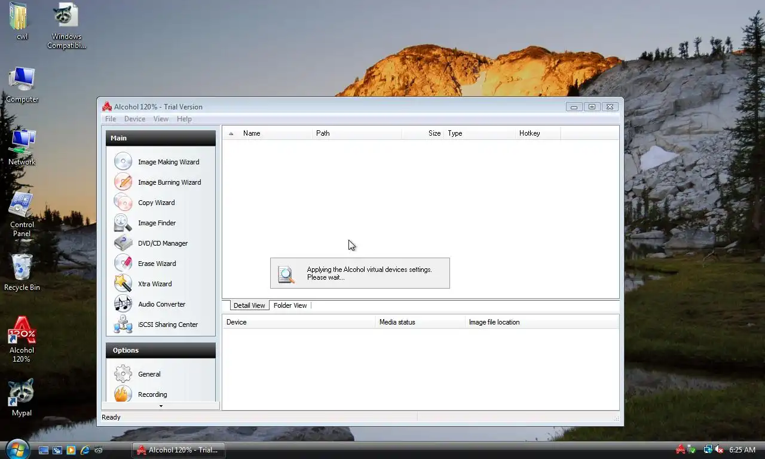Click the sort arrow column header
Screen dimensions: 765x459
[x=231, y=133]
